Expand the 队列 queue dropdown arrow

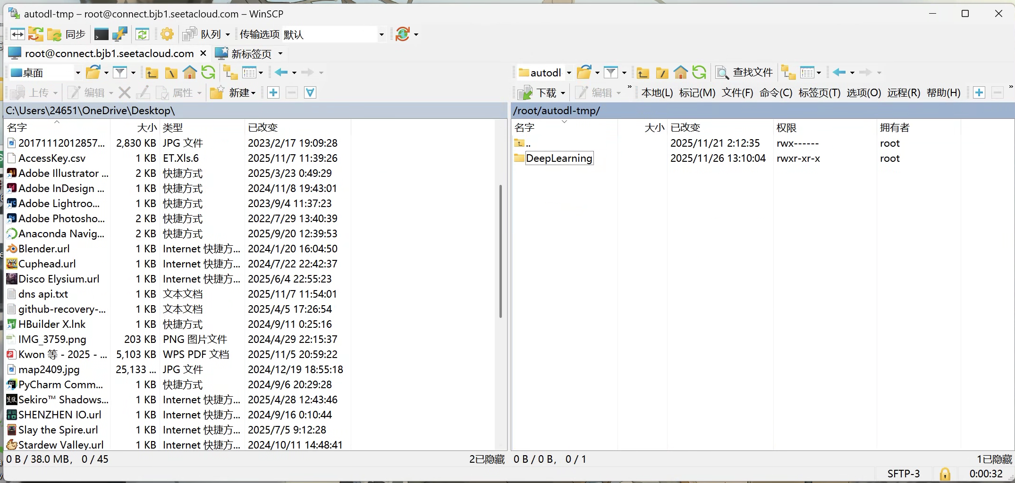coord(228,34)
